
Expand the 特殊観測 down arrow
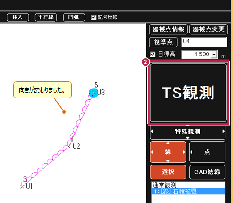pyautogui.click(x=187, y=138)
